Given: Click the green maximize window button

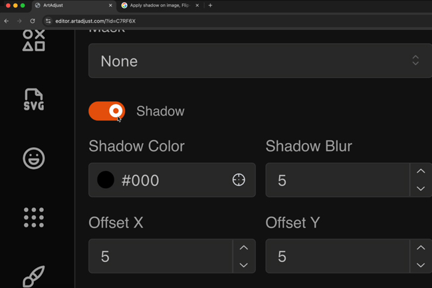Looking at the screenshot, I should click(x=23, y=5).
